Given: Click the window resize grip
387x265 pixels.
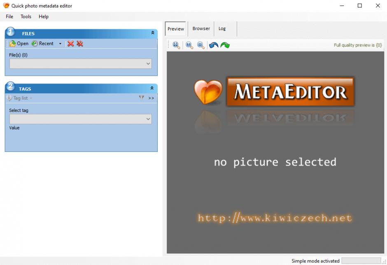Looking at the screenshot, I should click(x=384, y=262).
